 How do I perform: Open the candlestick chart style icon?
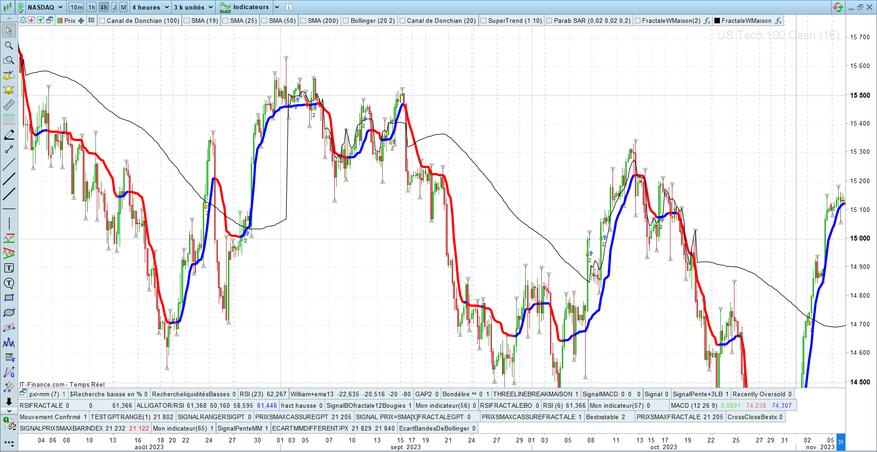coord(8,7)
